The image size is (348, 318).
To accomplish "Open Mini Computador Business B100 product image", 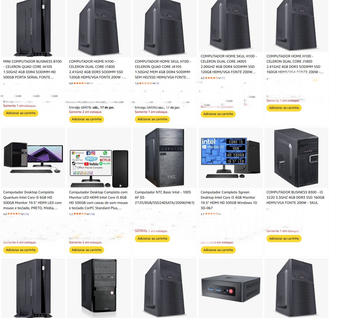I will pyautogui.click(x=33, y=28).
